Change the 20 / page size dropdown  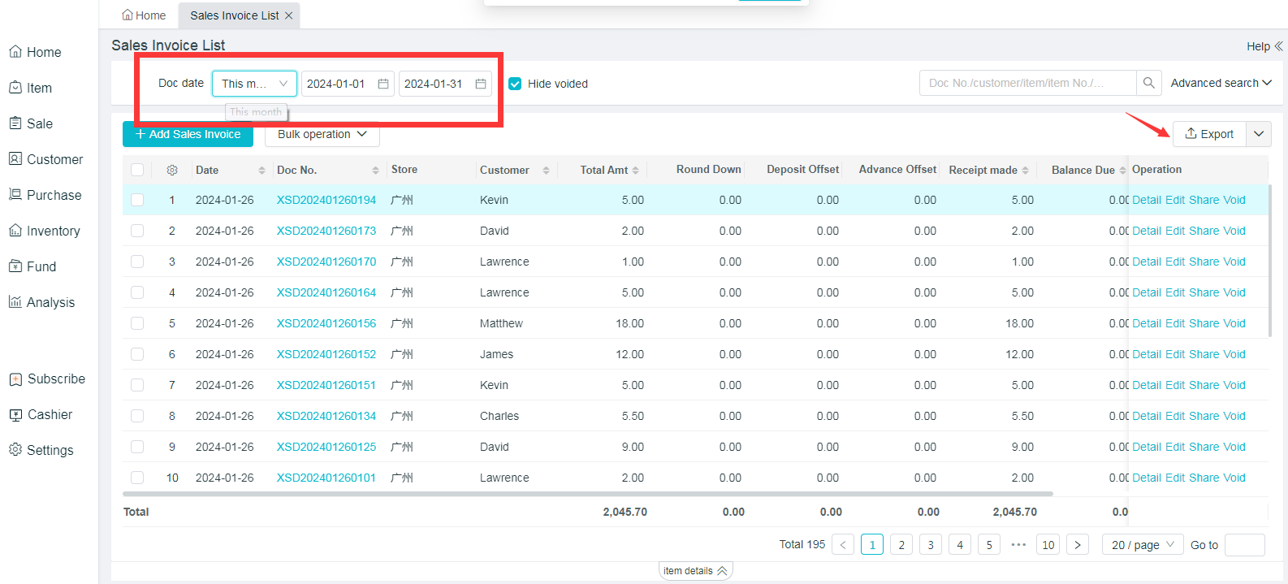coord(1142,545)
